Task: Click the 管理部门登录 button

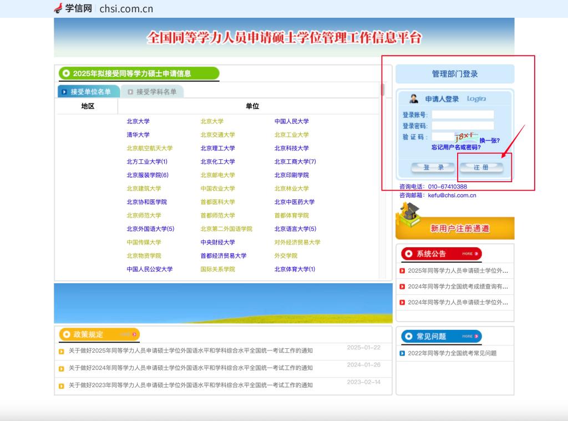Action: point(455,74)
